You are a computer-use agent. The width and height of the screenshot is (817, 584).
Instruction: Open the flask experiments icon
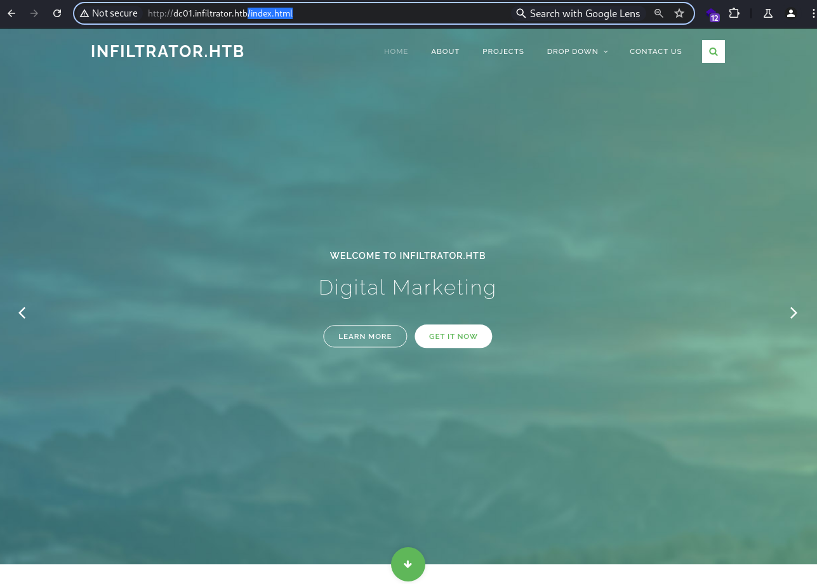click(768, 13)
